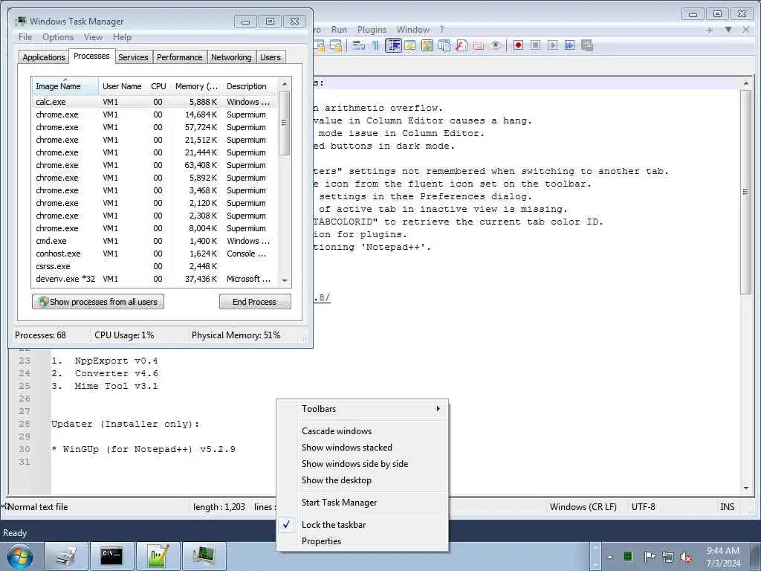This screenshot has width=761, height=571.
Task: Show hidden tray icons arrow
Action: click(609, 557)
